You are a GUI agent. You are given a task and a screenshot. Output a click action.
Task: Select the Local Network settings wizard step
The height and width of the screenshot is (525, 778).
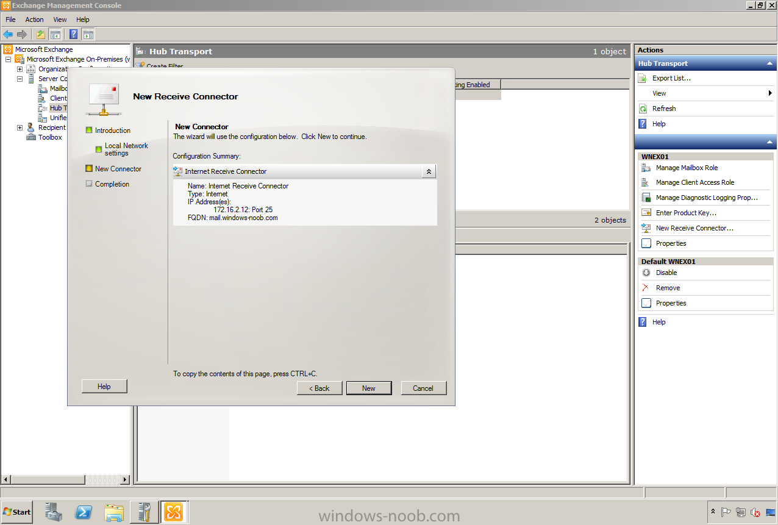126,149
